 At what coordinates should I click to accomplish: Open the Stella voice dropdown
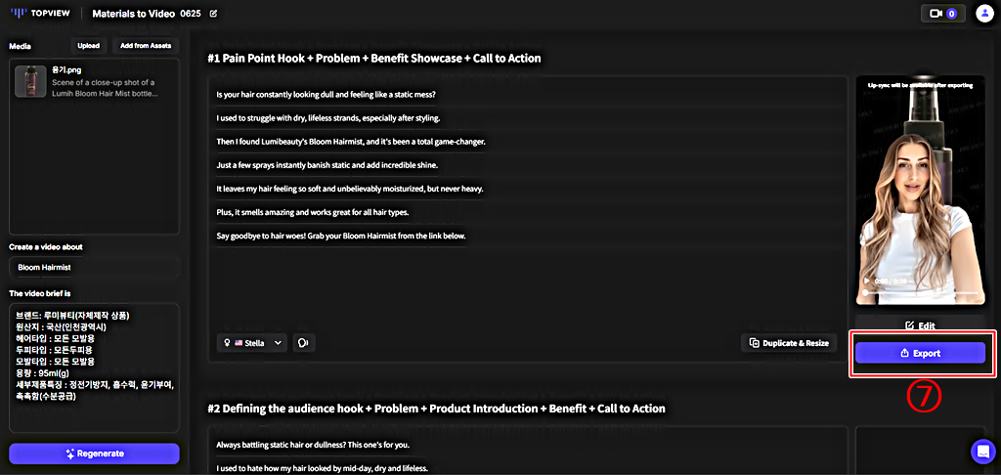pyautogui.click(x=252, y=343)
